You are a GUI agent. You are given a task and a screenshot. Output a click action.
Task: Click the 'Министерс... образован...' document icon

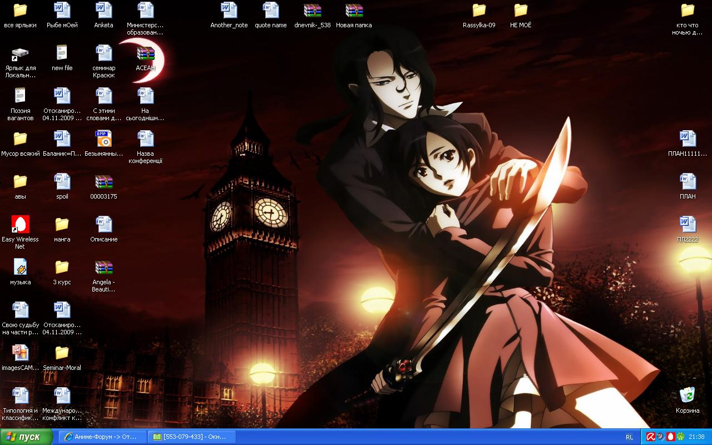(x=145, y=11)
